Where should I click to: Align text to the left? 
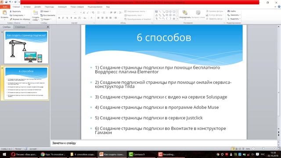98,18
